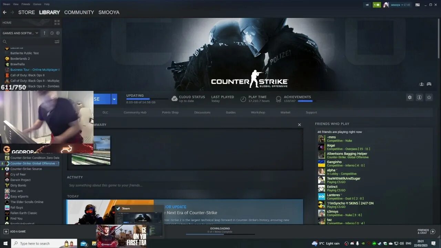The height and width of the screenshot is (248, 441).
Task: Click the Add a Game plus icon
Action: [x=6, y=231]
